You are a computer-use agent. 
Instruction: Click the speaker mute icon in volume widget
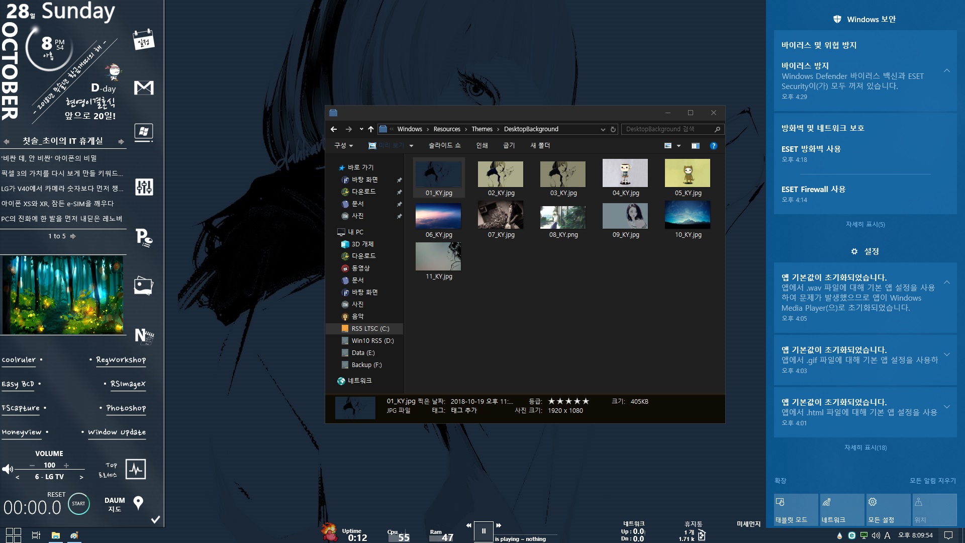point(8,470)
